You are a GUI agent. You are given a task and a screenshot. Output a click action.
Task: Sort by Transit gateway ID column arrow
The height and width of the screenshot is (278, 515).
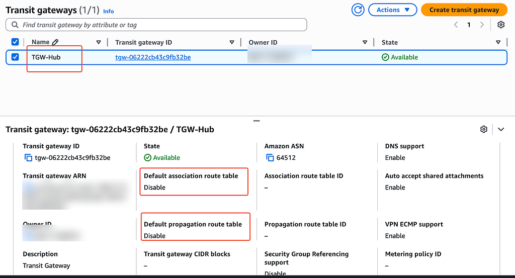232,42
